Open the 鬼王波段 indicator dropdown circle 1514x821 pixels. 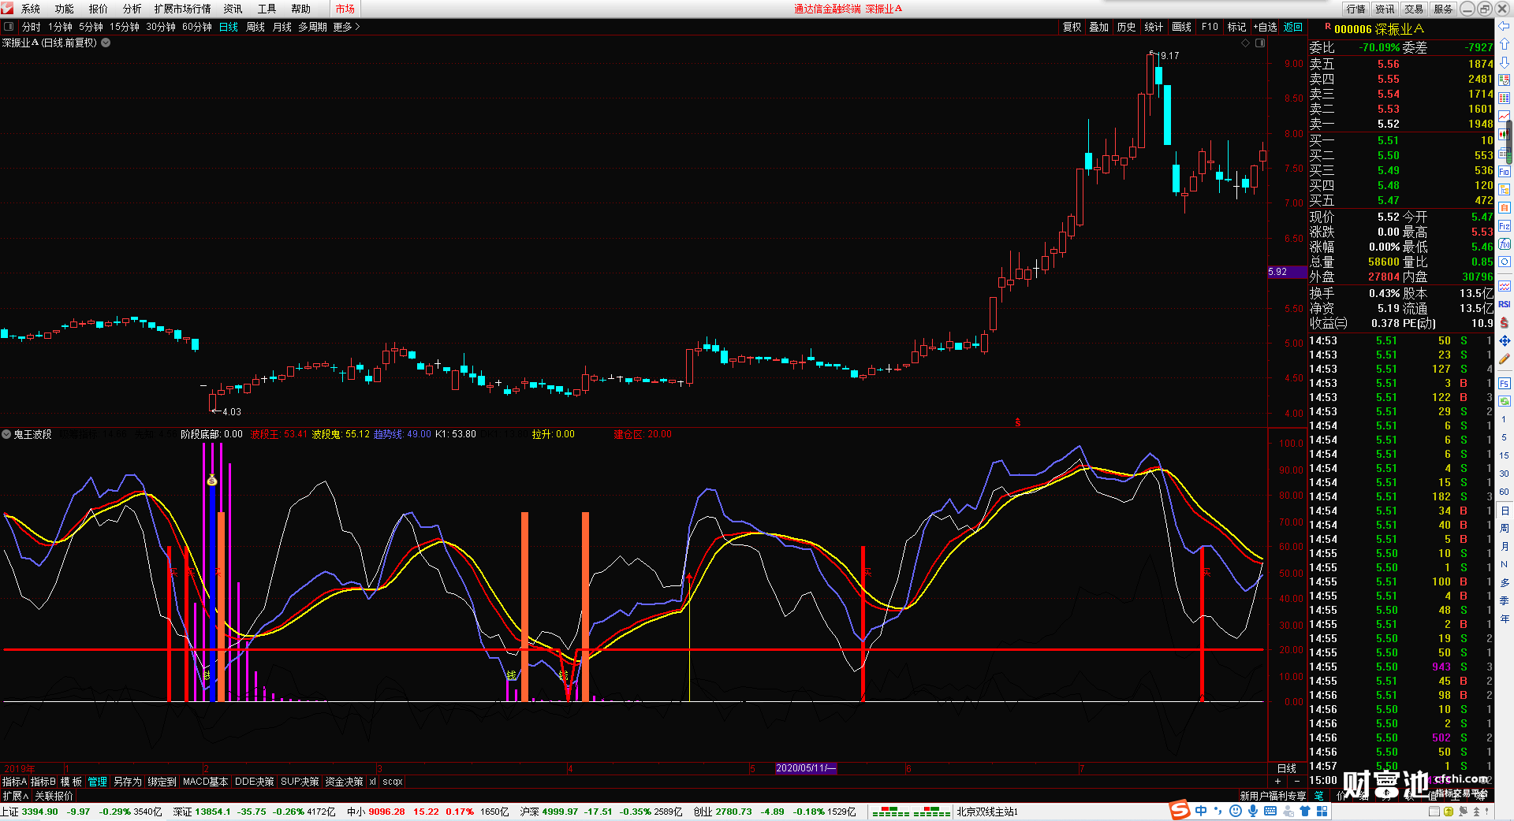pos(6,434)
